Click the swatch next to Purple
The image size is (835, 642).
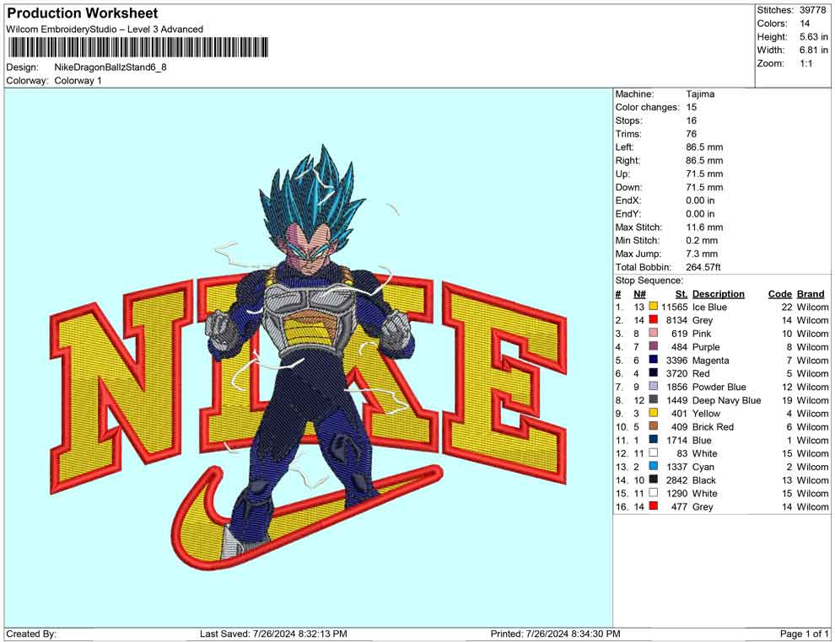(652, 347)
